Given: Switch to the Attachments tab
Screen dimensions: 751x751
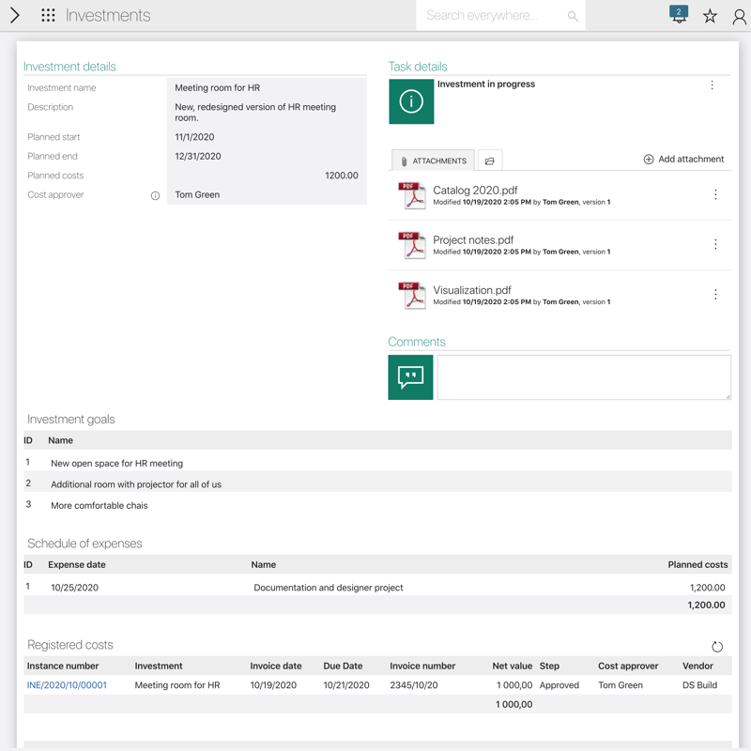Looking at the screenshot, I should coord(433,161).
